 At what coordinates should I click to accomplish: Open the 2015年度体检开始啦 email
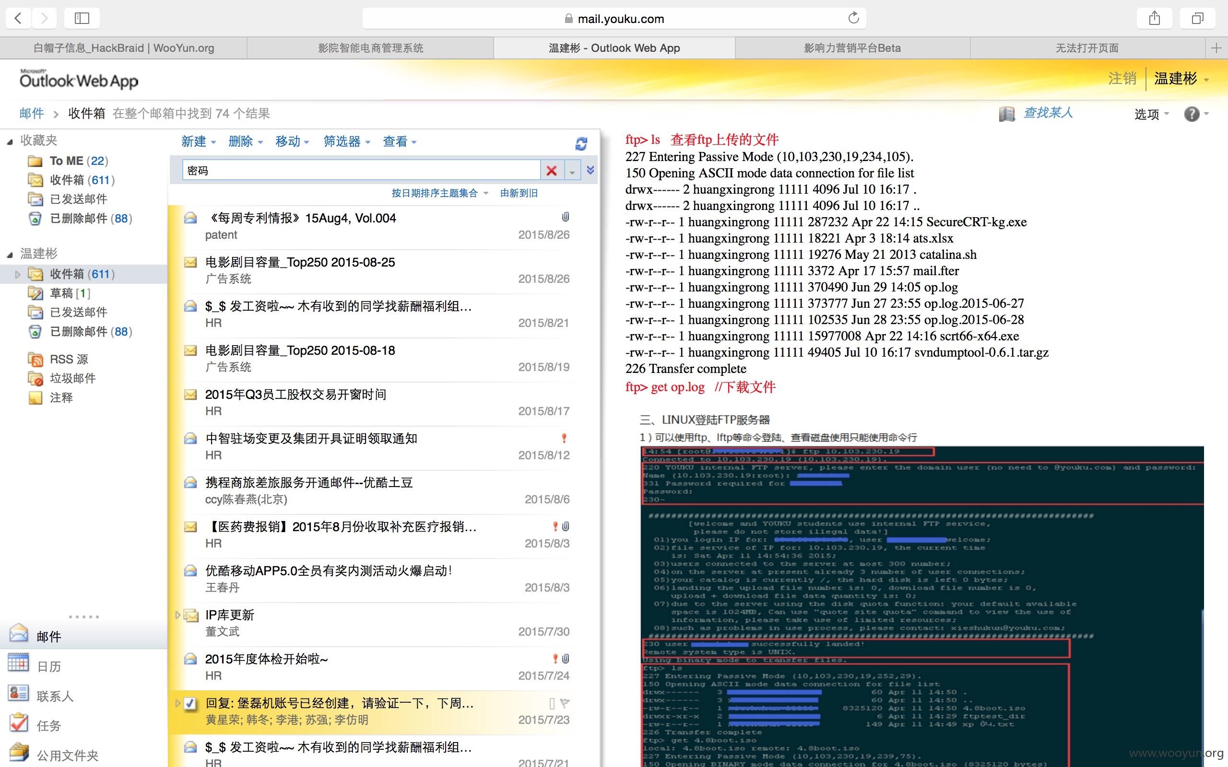(x=377, y=668)
